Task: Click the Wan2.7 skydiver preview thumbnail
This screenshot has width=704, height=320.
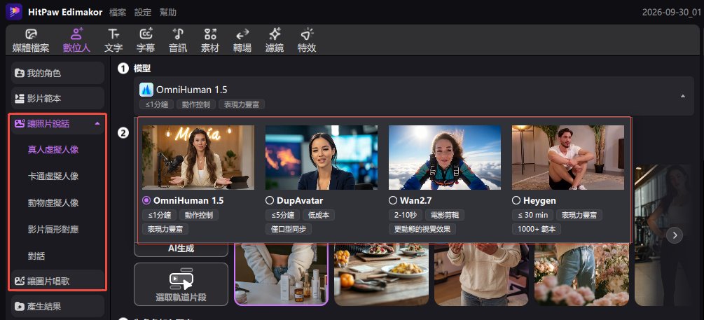Action: point(445,158)
